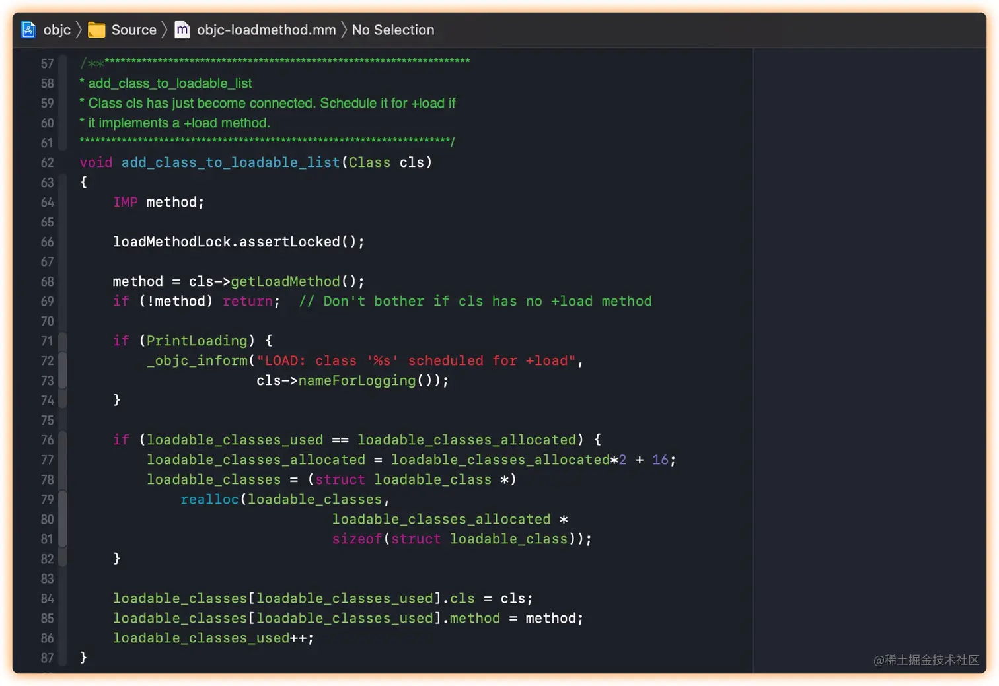The width and height of the screenshot is (999, 686).
Task: Click the number "16" on line 77
Action: pos(660,460)
